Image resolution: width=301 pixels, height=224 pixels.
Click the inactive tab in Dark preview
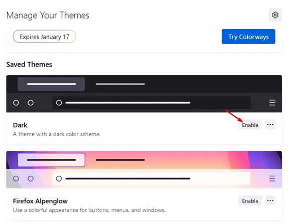pos(120,84)
